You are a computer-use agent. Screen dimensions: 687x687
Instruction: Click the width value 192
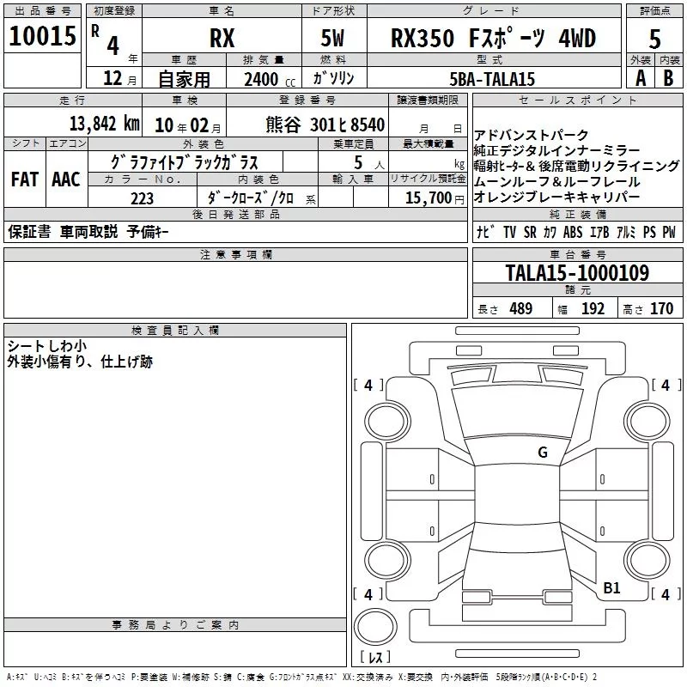(593, 309)
